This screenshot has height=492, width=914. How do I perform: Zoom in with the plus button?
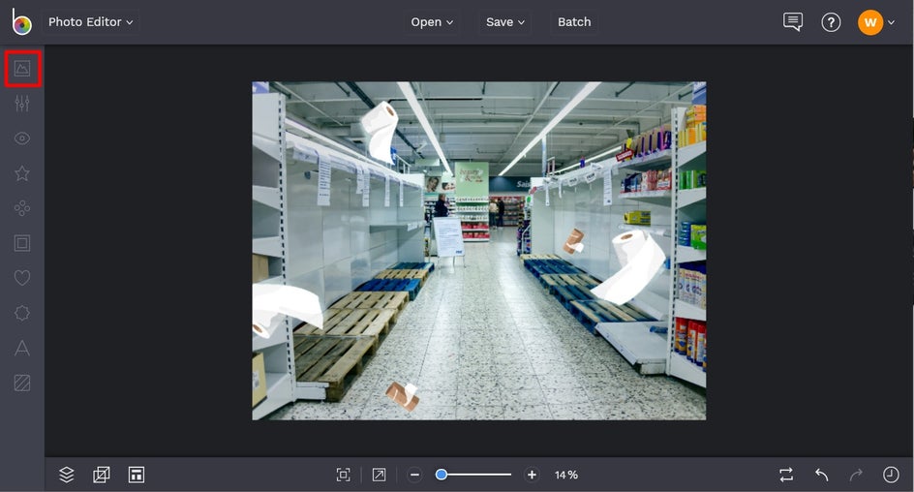pyautogui.click(x=532, y=475)
